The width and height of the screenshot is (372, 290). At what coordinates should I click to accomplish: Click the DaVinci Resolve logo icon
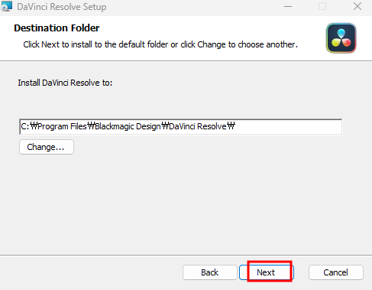(x=341, y=38)
